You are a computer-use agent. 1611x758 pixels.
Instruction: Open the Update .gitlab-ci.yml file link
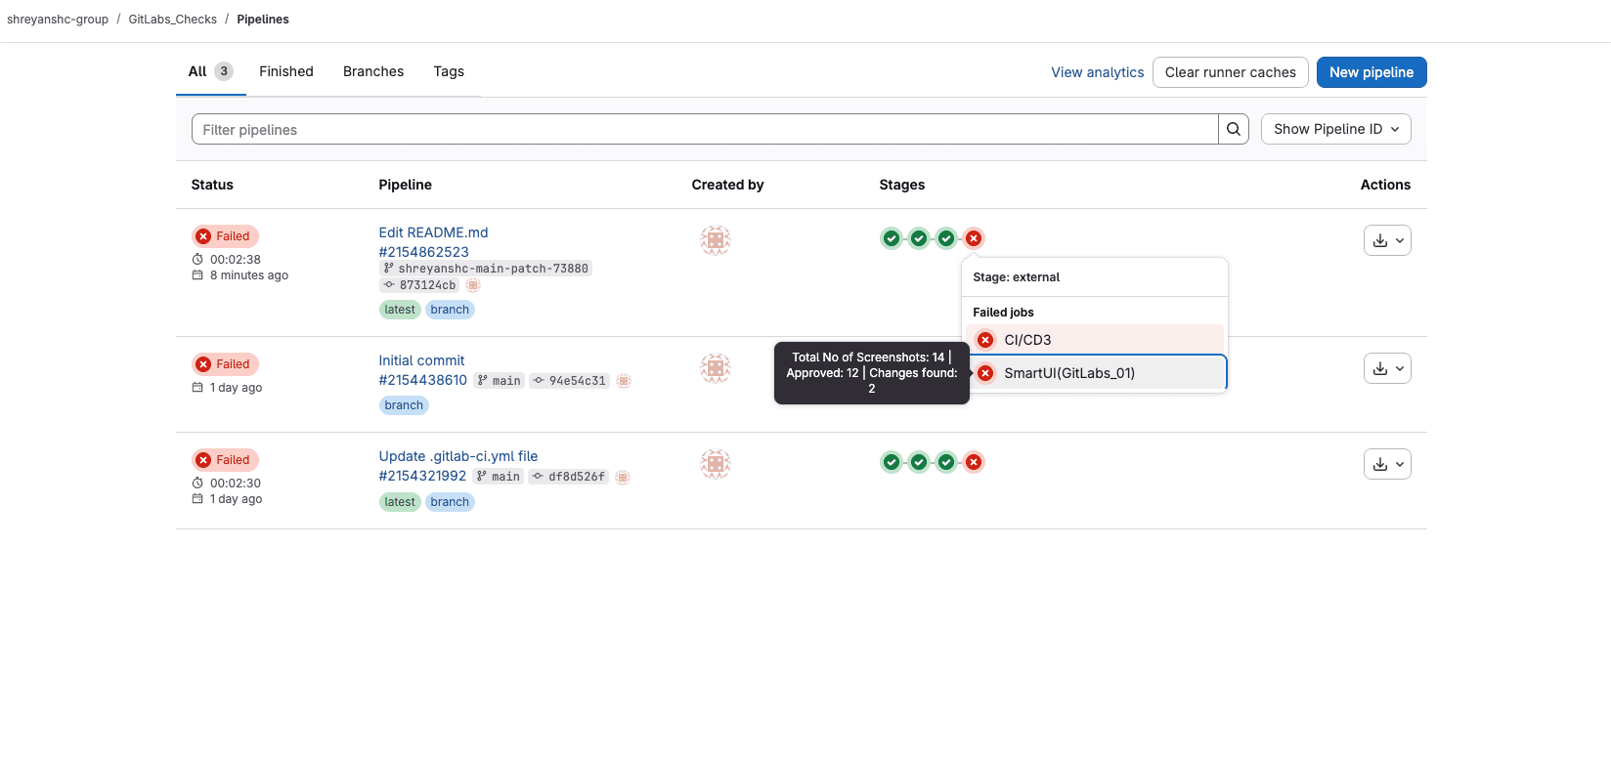[x=458, y=456]
